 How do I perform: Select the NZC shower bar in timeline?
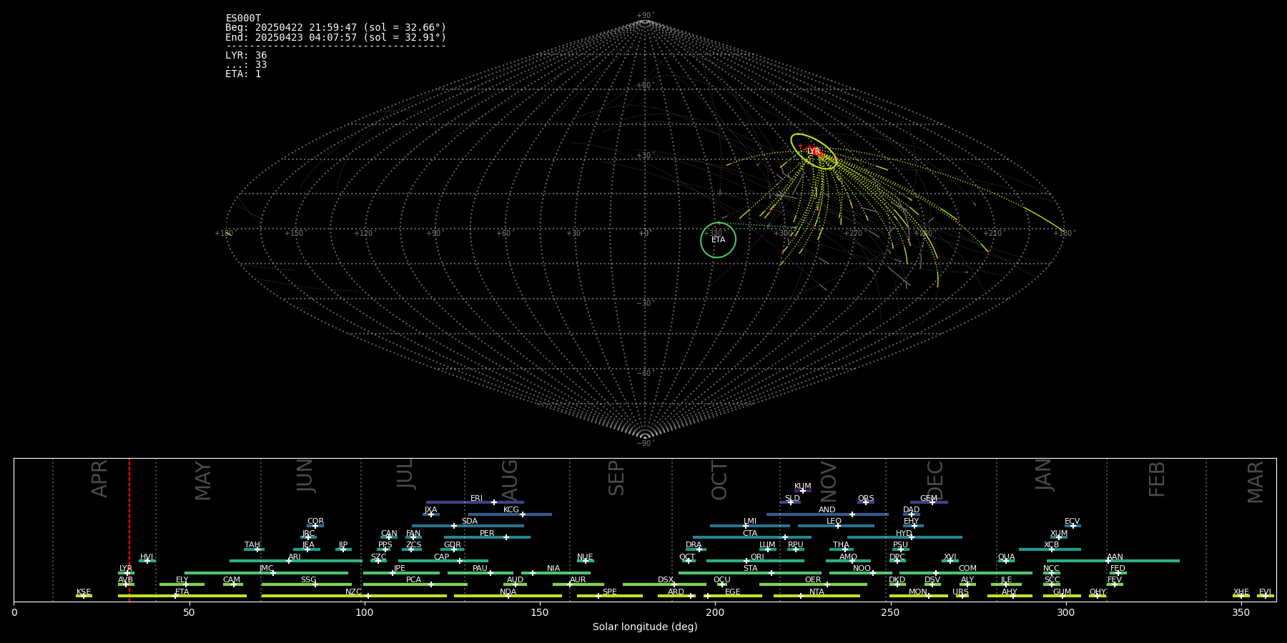click(x=354, y=596)
